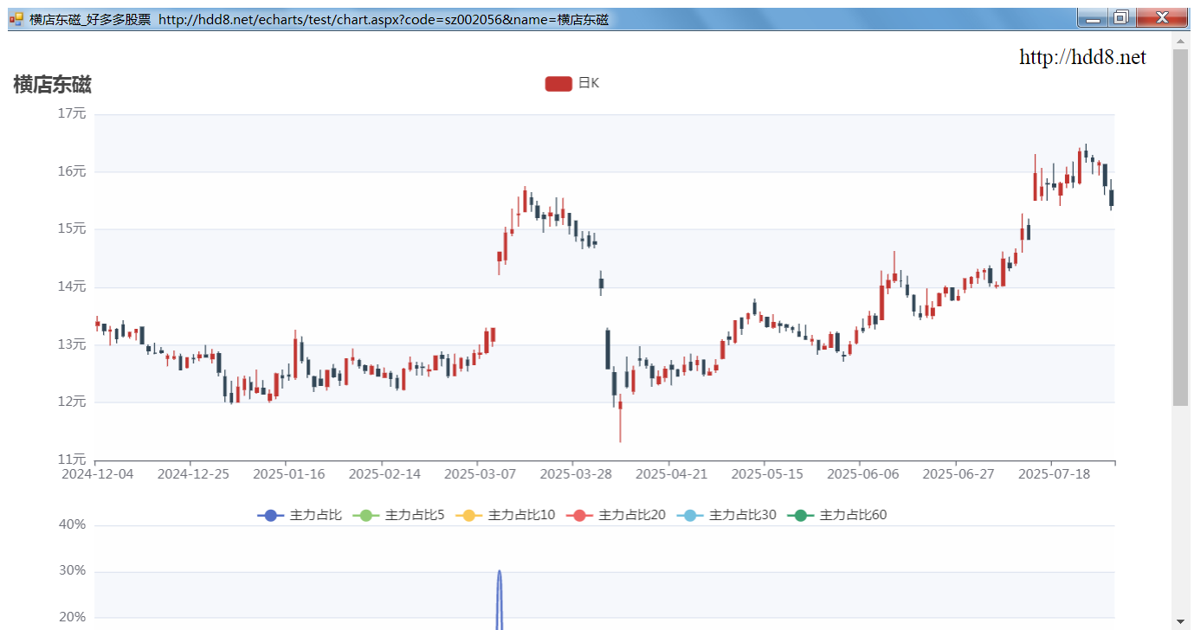Click the 16元 price axis label
Viewport: 1194px width, 630px height.
(x=72, y=171)
